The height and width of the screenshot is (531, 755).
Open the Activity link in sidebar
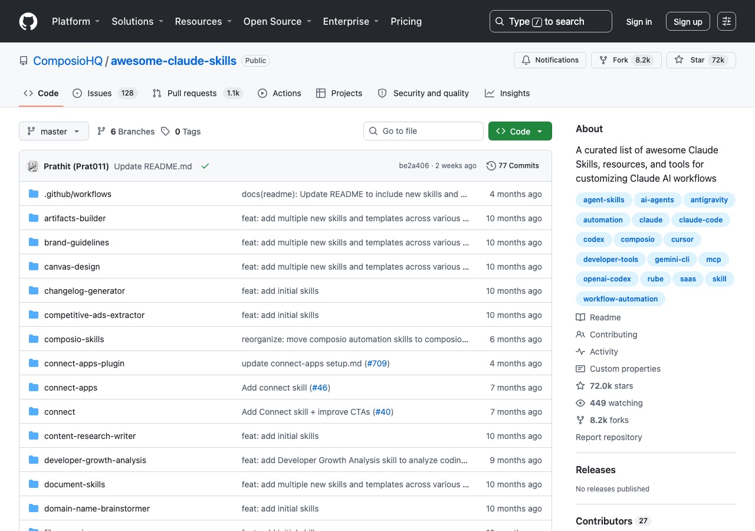[x=597, y=352]
